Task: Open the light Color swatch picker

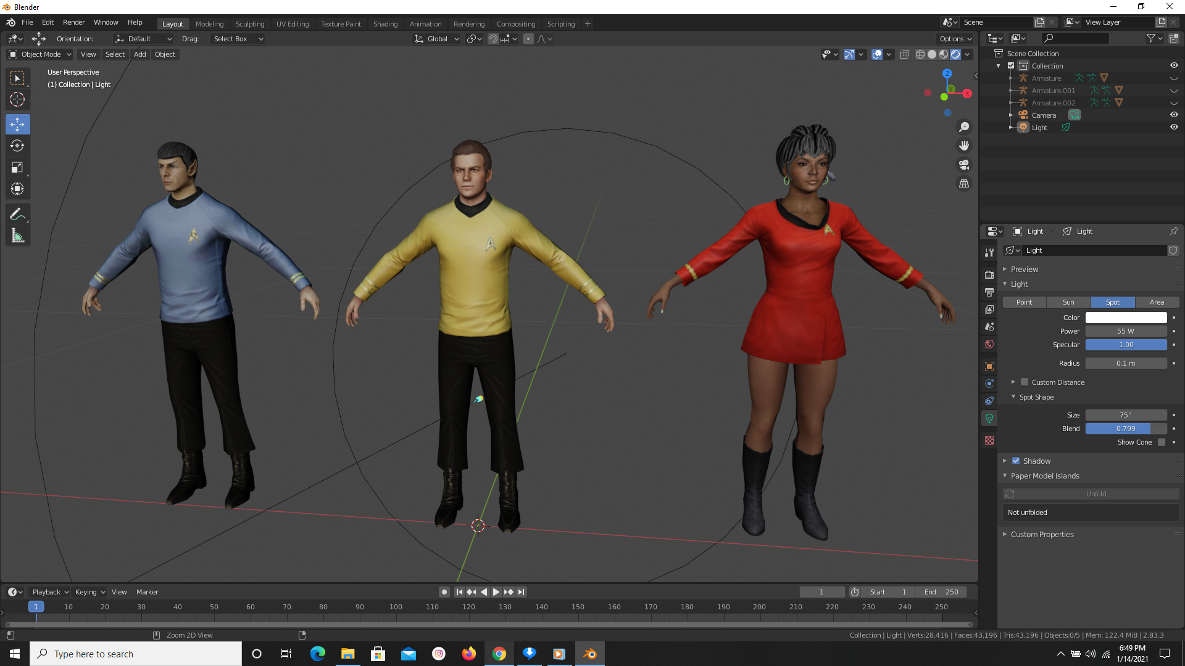Action: (x=1126, y=317)
